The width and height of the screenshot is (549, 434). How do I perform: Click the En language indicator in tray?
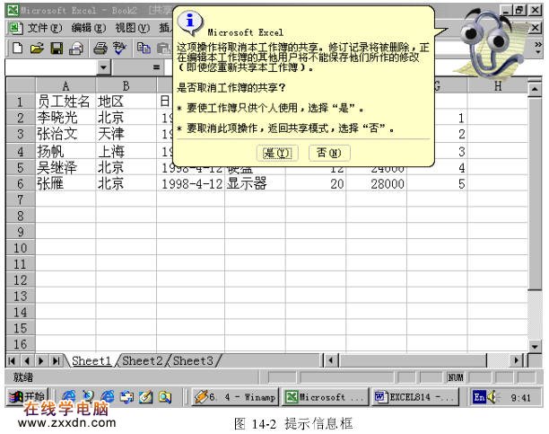tap(479, 397)
